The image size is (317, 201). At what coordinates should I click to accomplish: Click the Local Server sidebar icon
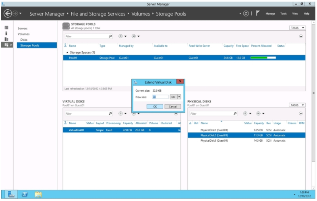[6, 33]
